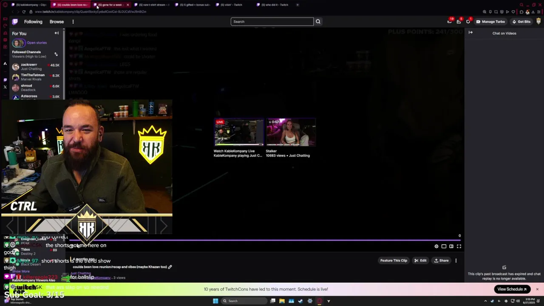Open browser easy setup sliders icon
The height and width of the screenshot is (306, 544).
[538, 12]
